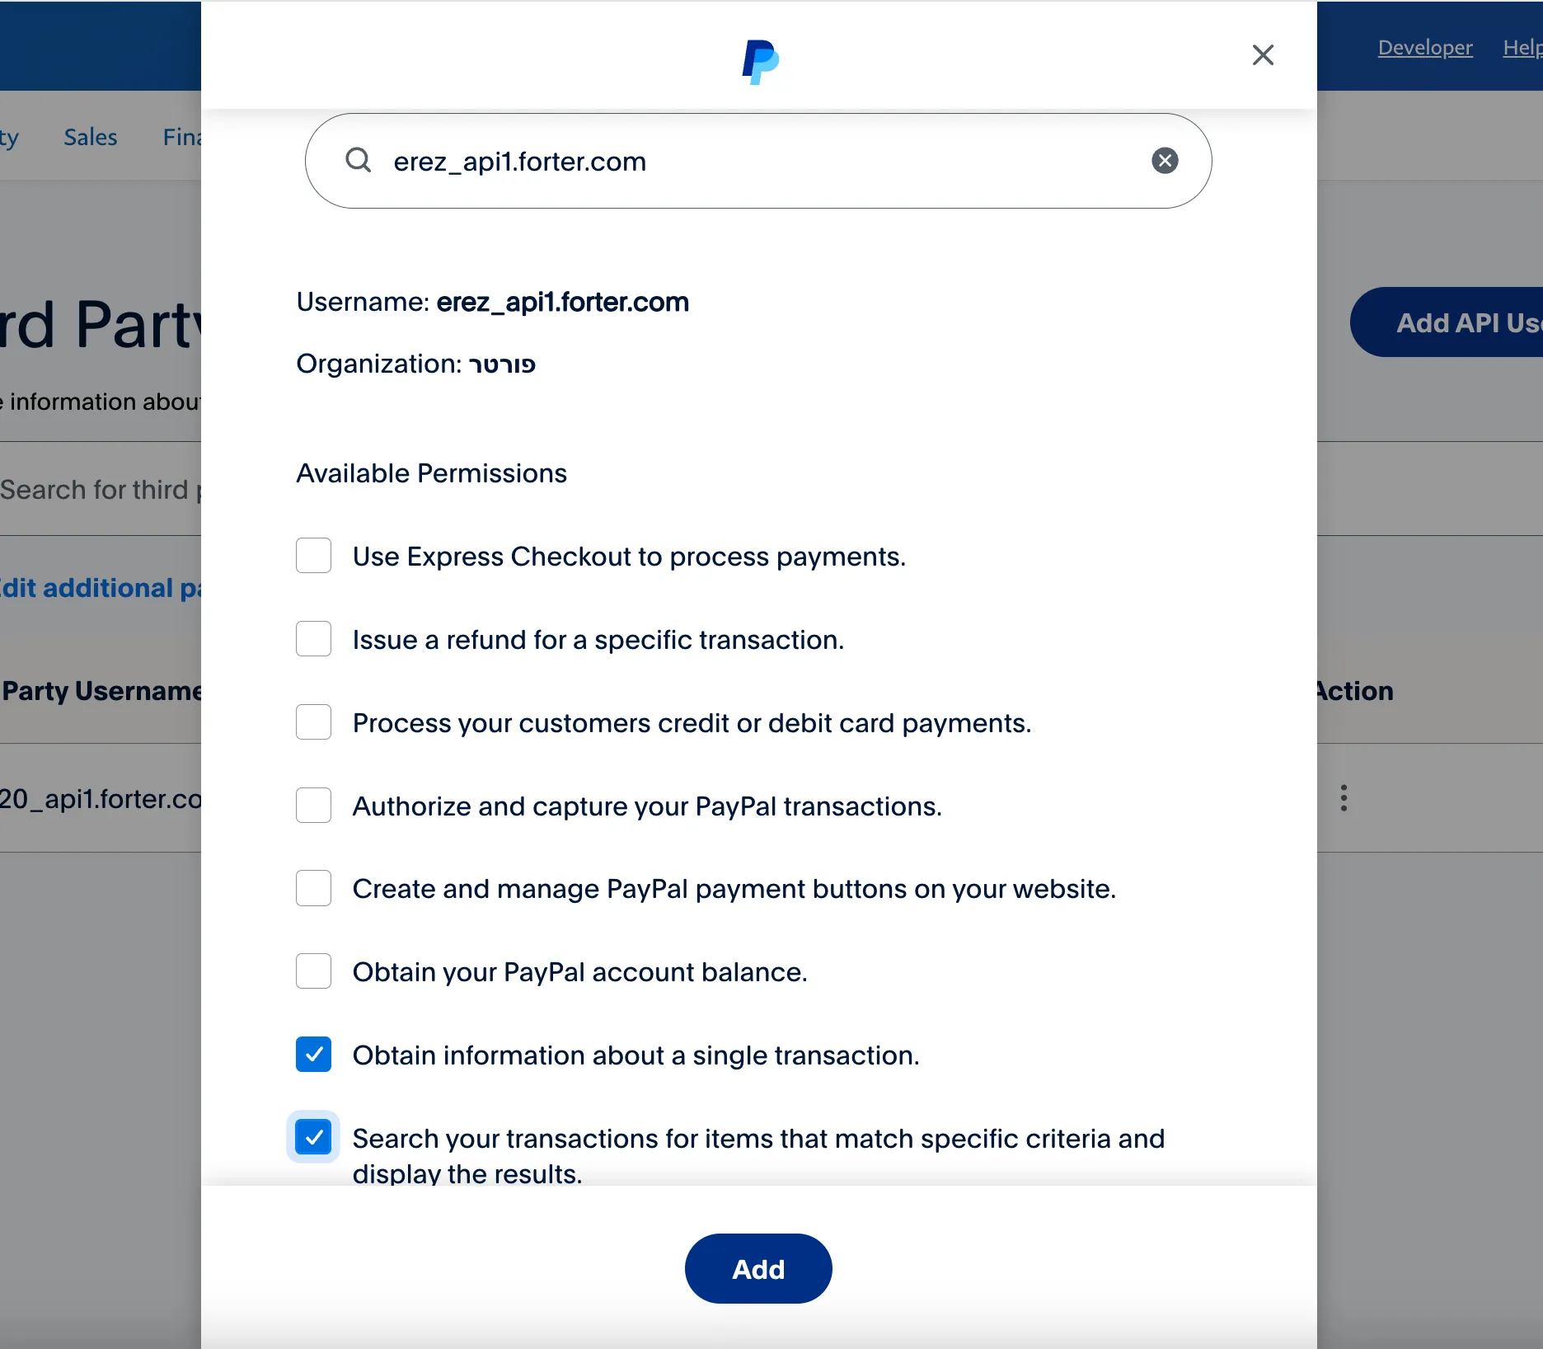The width and height of the screenshot is (1543, 1349).
Task: Open the Developer link
Action: click(1425, 48)
